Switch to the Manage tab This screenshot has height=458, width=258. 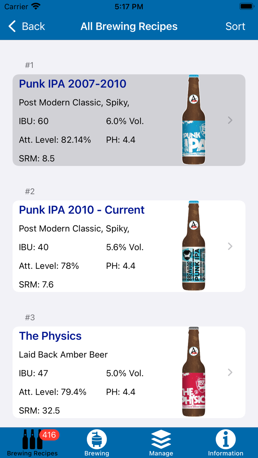point(161,443)
